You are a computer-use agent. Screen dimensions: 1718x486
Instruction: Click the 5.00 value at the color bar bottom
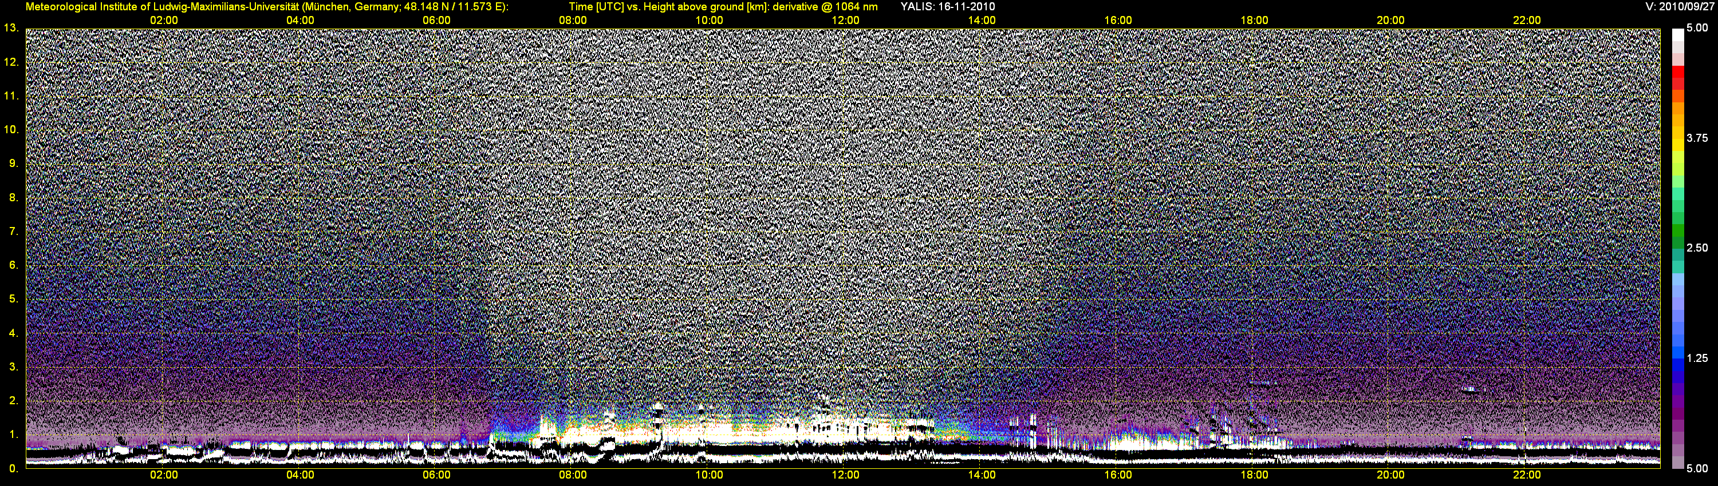pos(1697,469)
